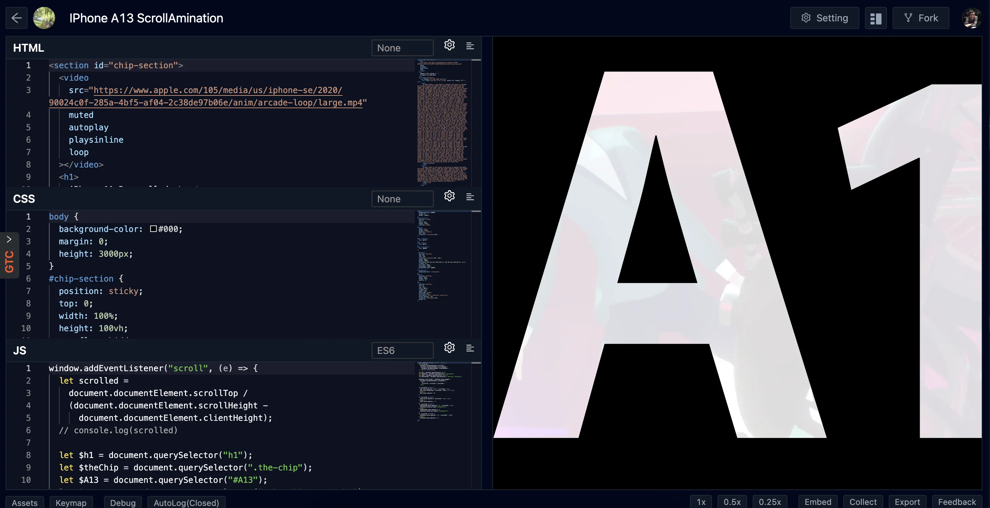Image resolution: width=990 pixels, height=508 pixels.
Task: Set preview scale to 1x
Action: pos(701,502)
